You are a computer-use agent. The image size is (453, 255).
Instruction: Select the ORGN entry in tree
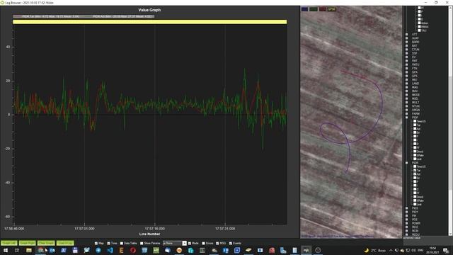415,110
